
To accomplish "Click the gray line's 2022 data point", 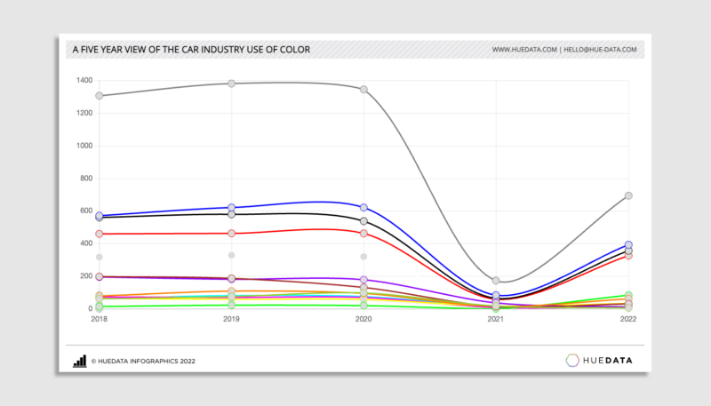I will pos(628,195).
